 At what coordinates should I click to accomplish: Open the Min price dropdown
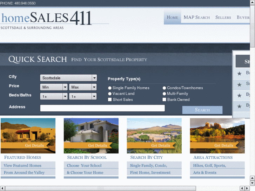(54, 87)
